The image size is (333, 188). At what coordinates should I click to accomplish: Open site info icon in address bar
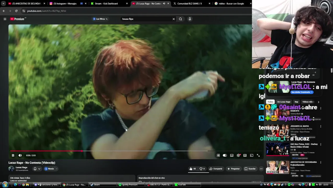tap(24, 11)
